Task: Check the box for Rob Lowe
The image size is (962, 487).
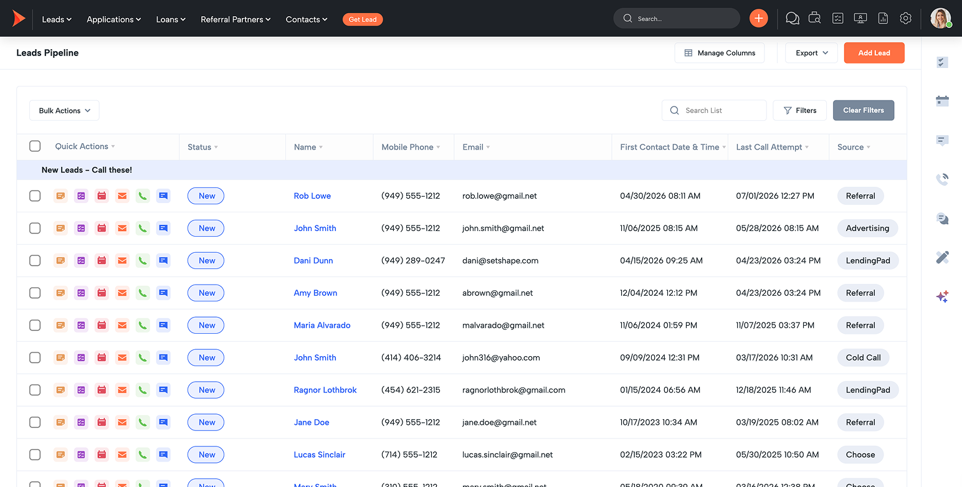Action: point(35,196)
